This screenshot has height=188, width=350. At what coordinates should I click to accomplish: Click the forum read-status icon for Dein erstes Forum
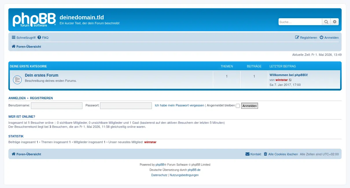tap(17, 80)
